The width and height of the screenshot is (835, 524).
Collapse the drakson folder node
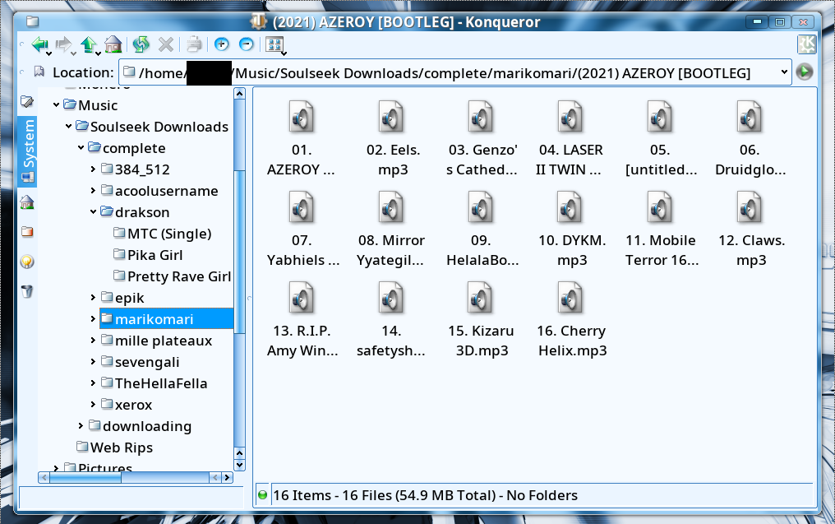(93, 211)
